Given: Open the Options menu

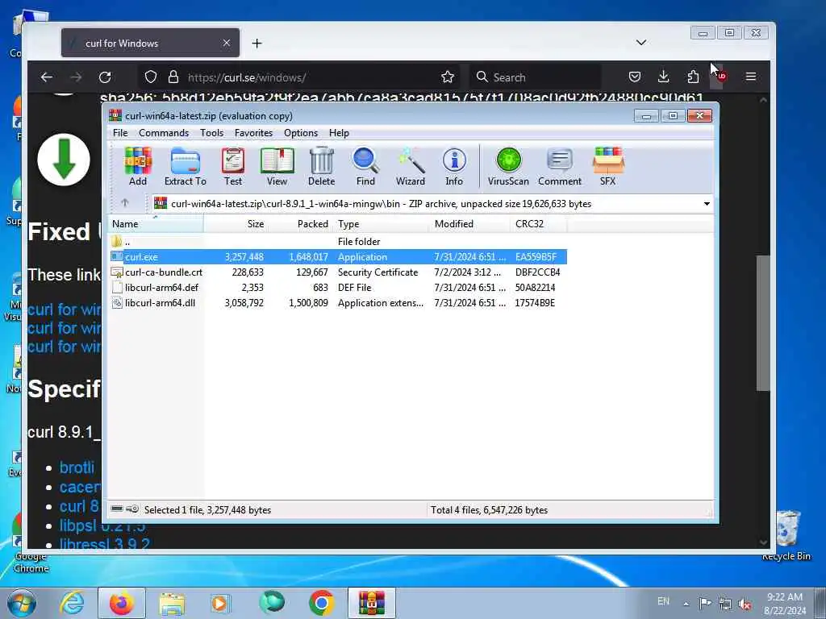Looking at the screenshot, I should [x=301, y=133].
